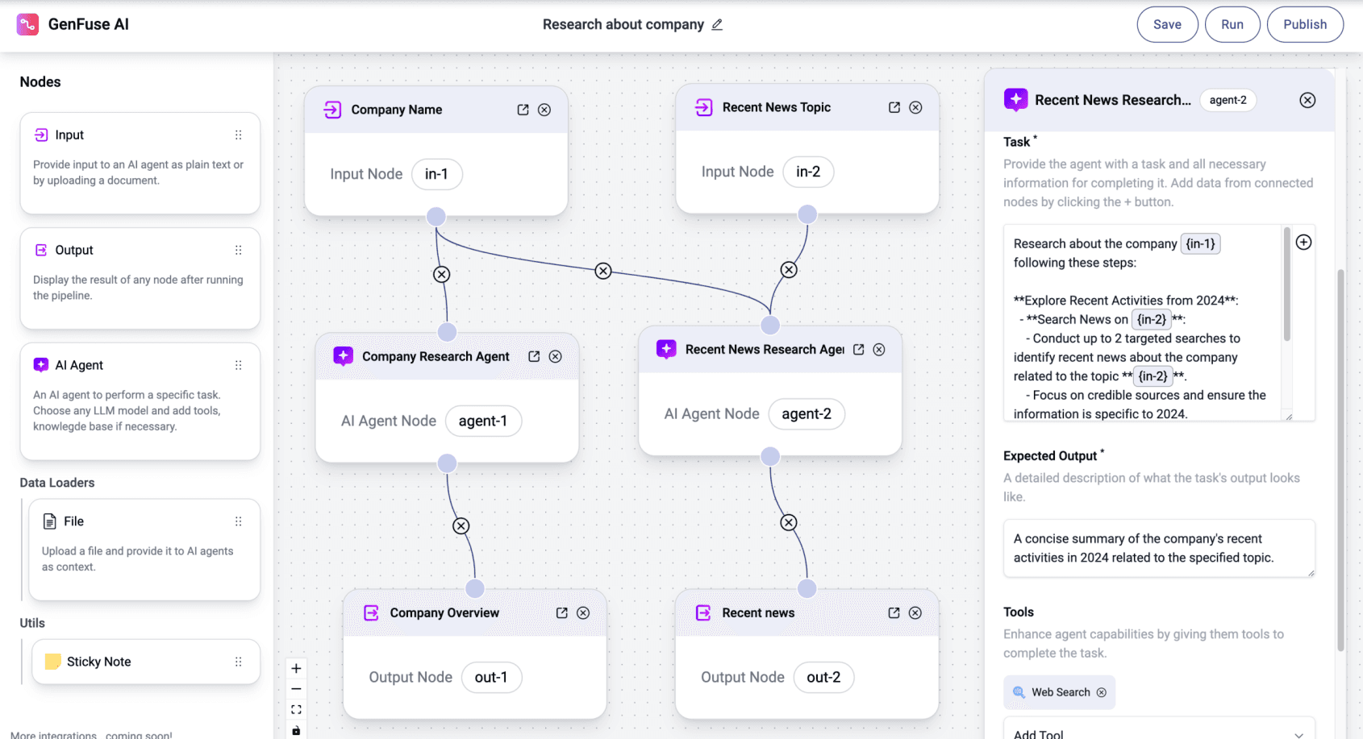Delete the Company Overview output node
This screenshot has width=1363, height=739.
[x=583, y=612]
